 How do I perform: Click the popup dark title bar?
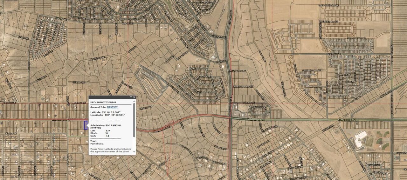[x=108, y=97]
